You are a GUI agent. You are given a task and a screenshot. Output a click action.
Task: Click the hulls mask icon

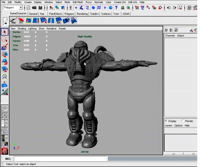coord(99,8)
